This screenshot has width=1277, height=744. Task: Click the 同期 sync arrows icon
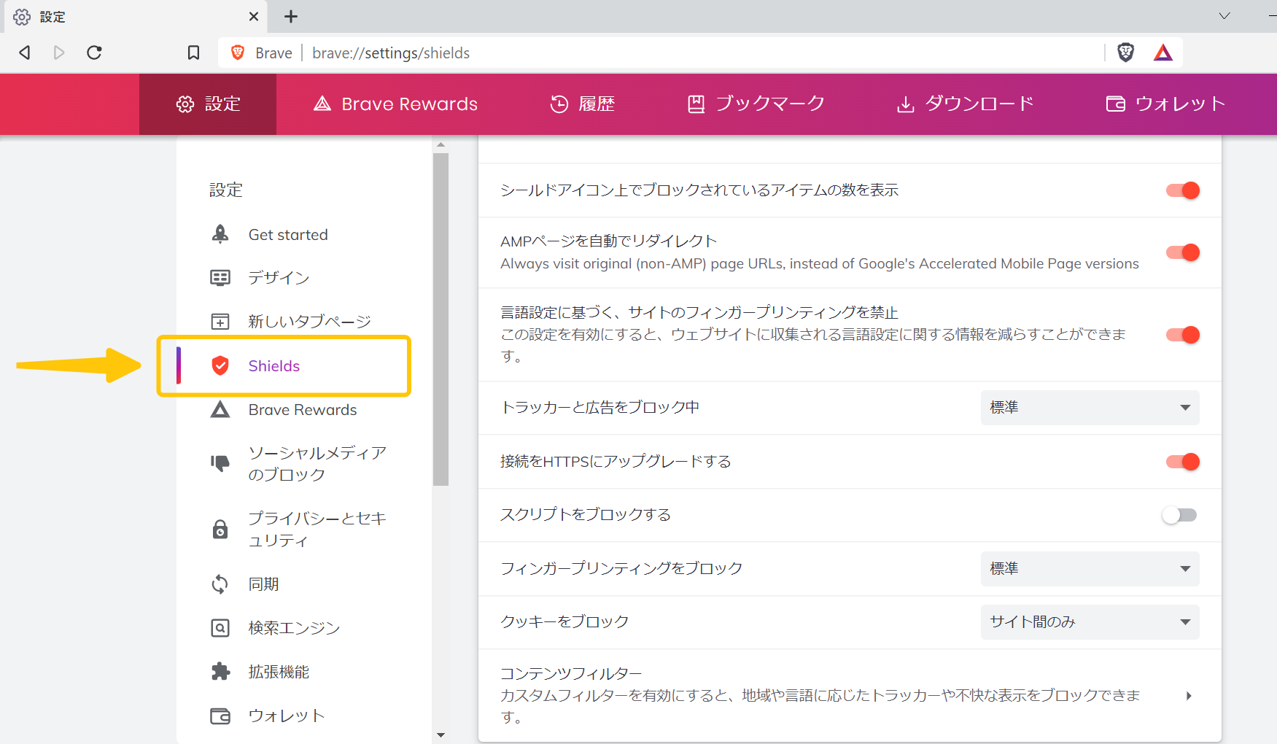coord(220,584)
